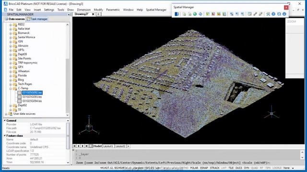307x172 pixels.
Task: Collapse the General properties section
Action: coord(5,121)
